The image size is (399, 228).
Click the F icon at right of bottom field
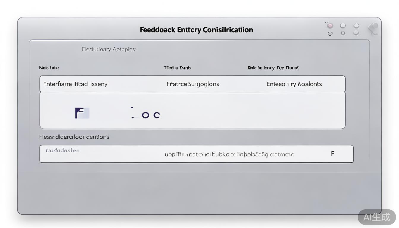click(332, 153)
